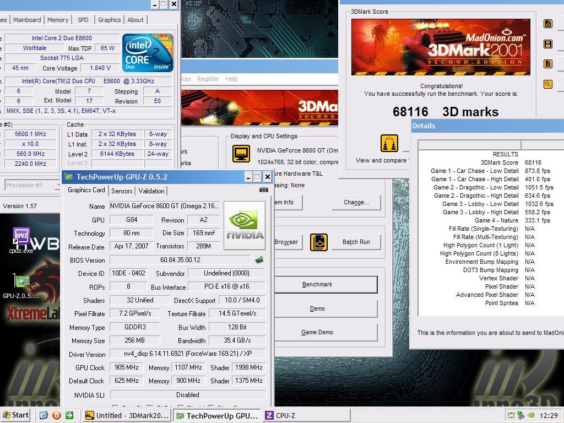Switch to the Sensors tab in GPU-Z

122,191
